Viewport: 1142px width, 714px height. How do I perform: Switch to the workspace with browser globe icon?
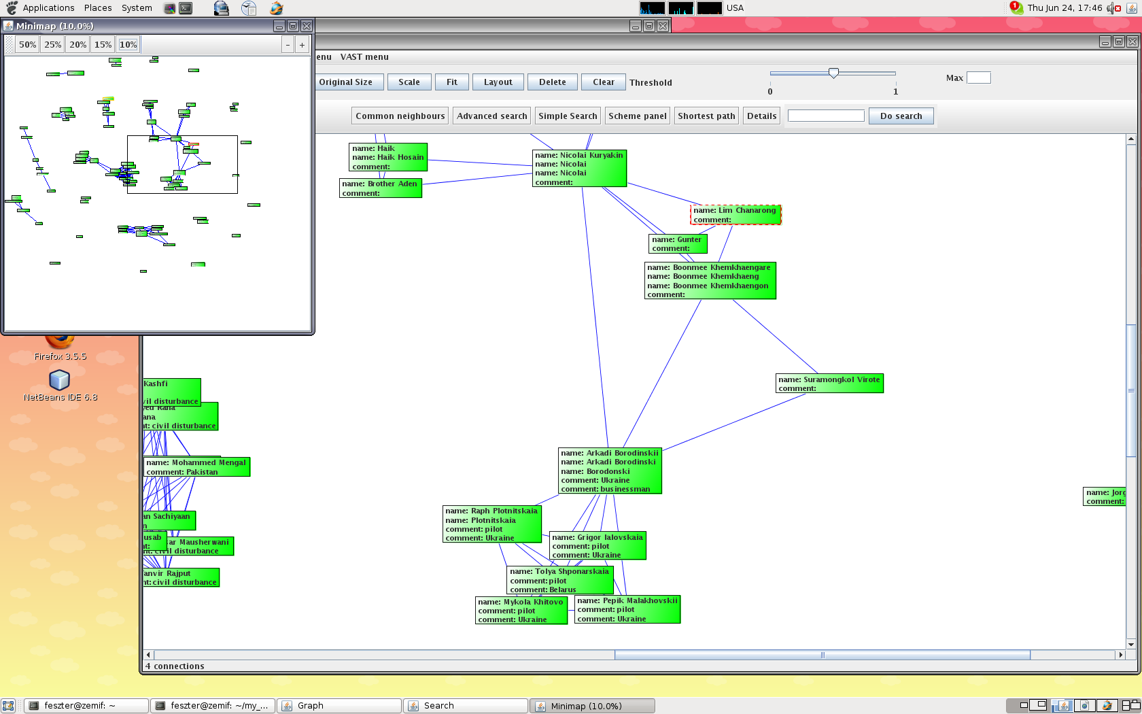pyautogui.click(x=1107, y=706)
